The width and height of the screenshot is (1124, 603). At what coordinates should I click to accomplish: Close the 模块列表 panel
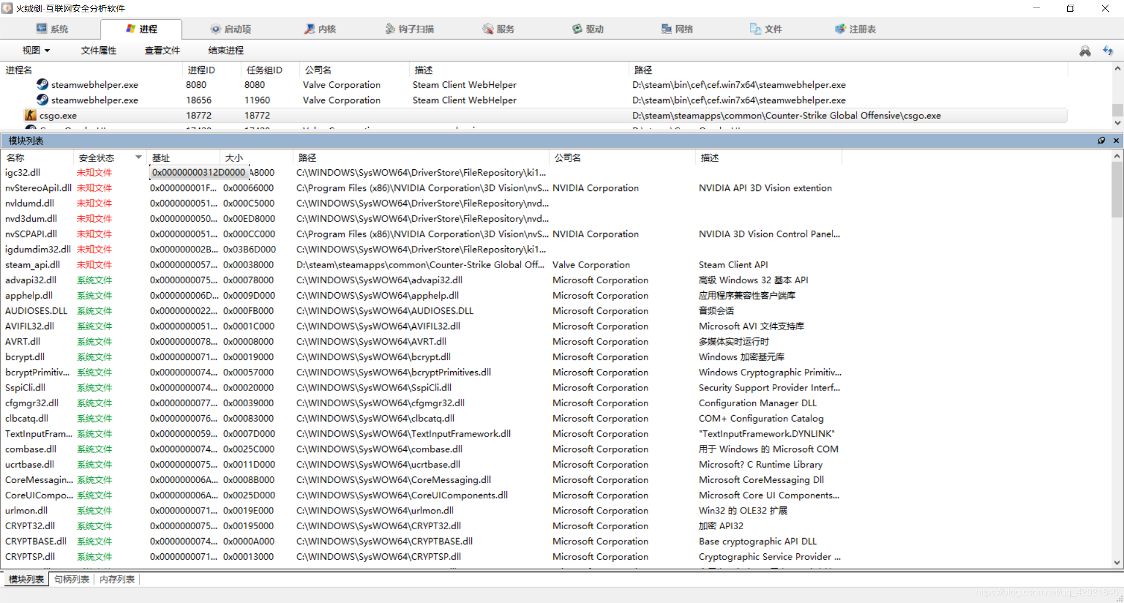(x=1116, y=141)
